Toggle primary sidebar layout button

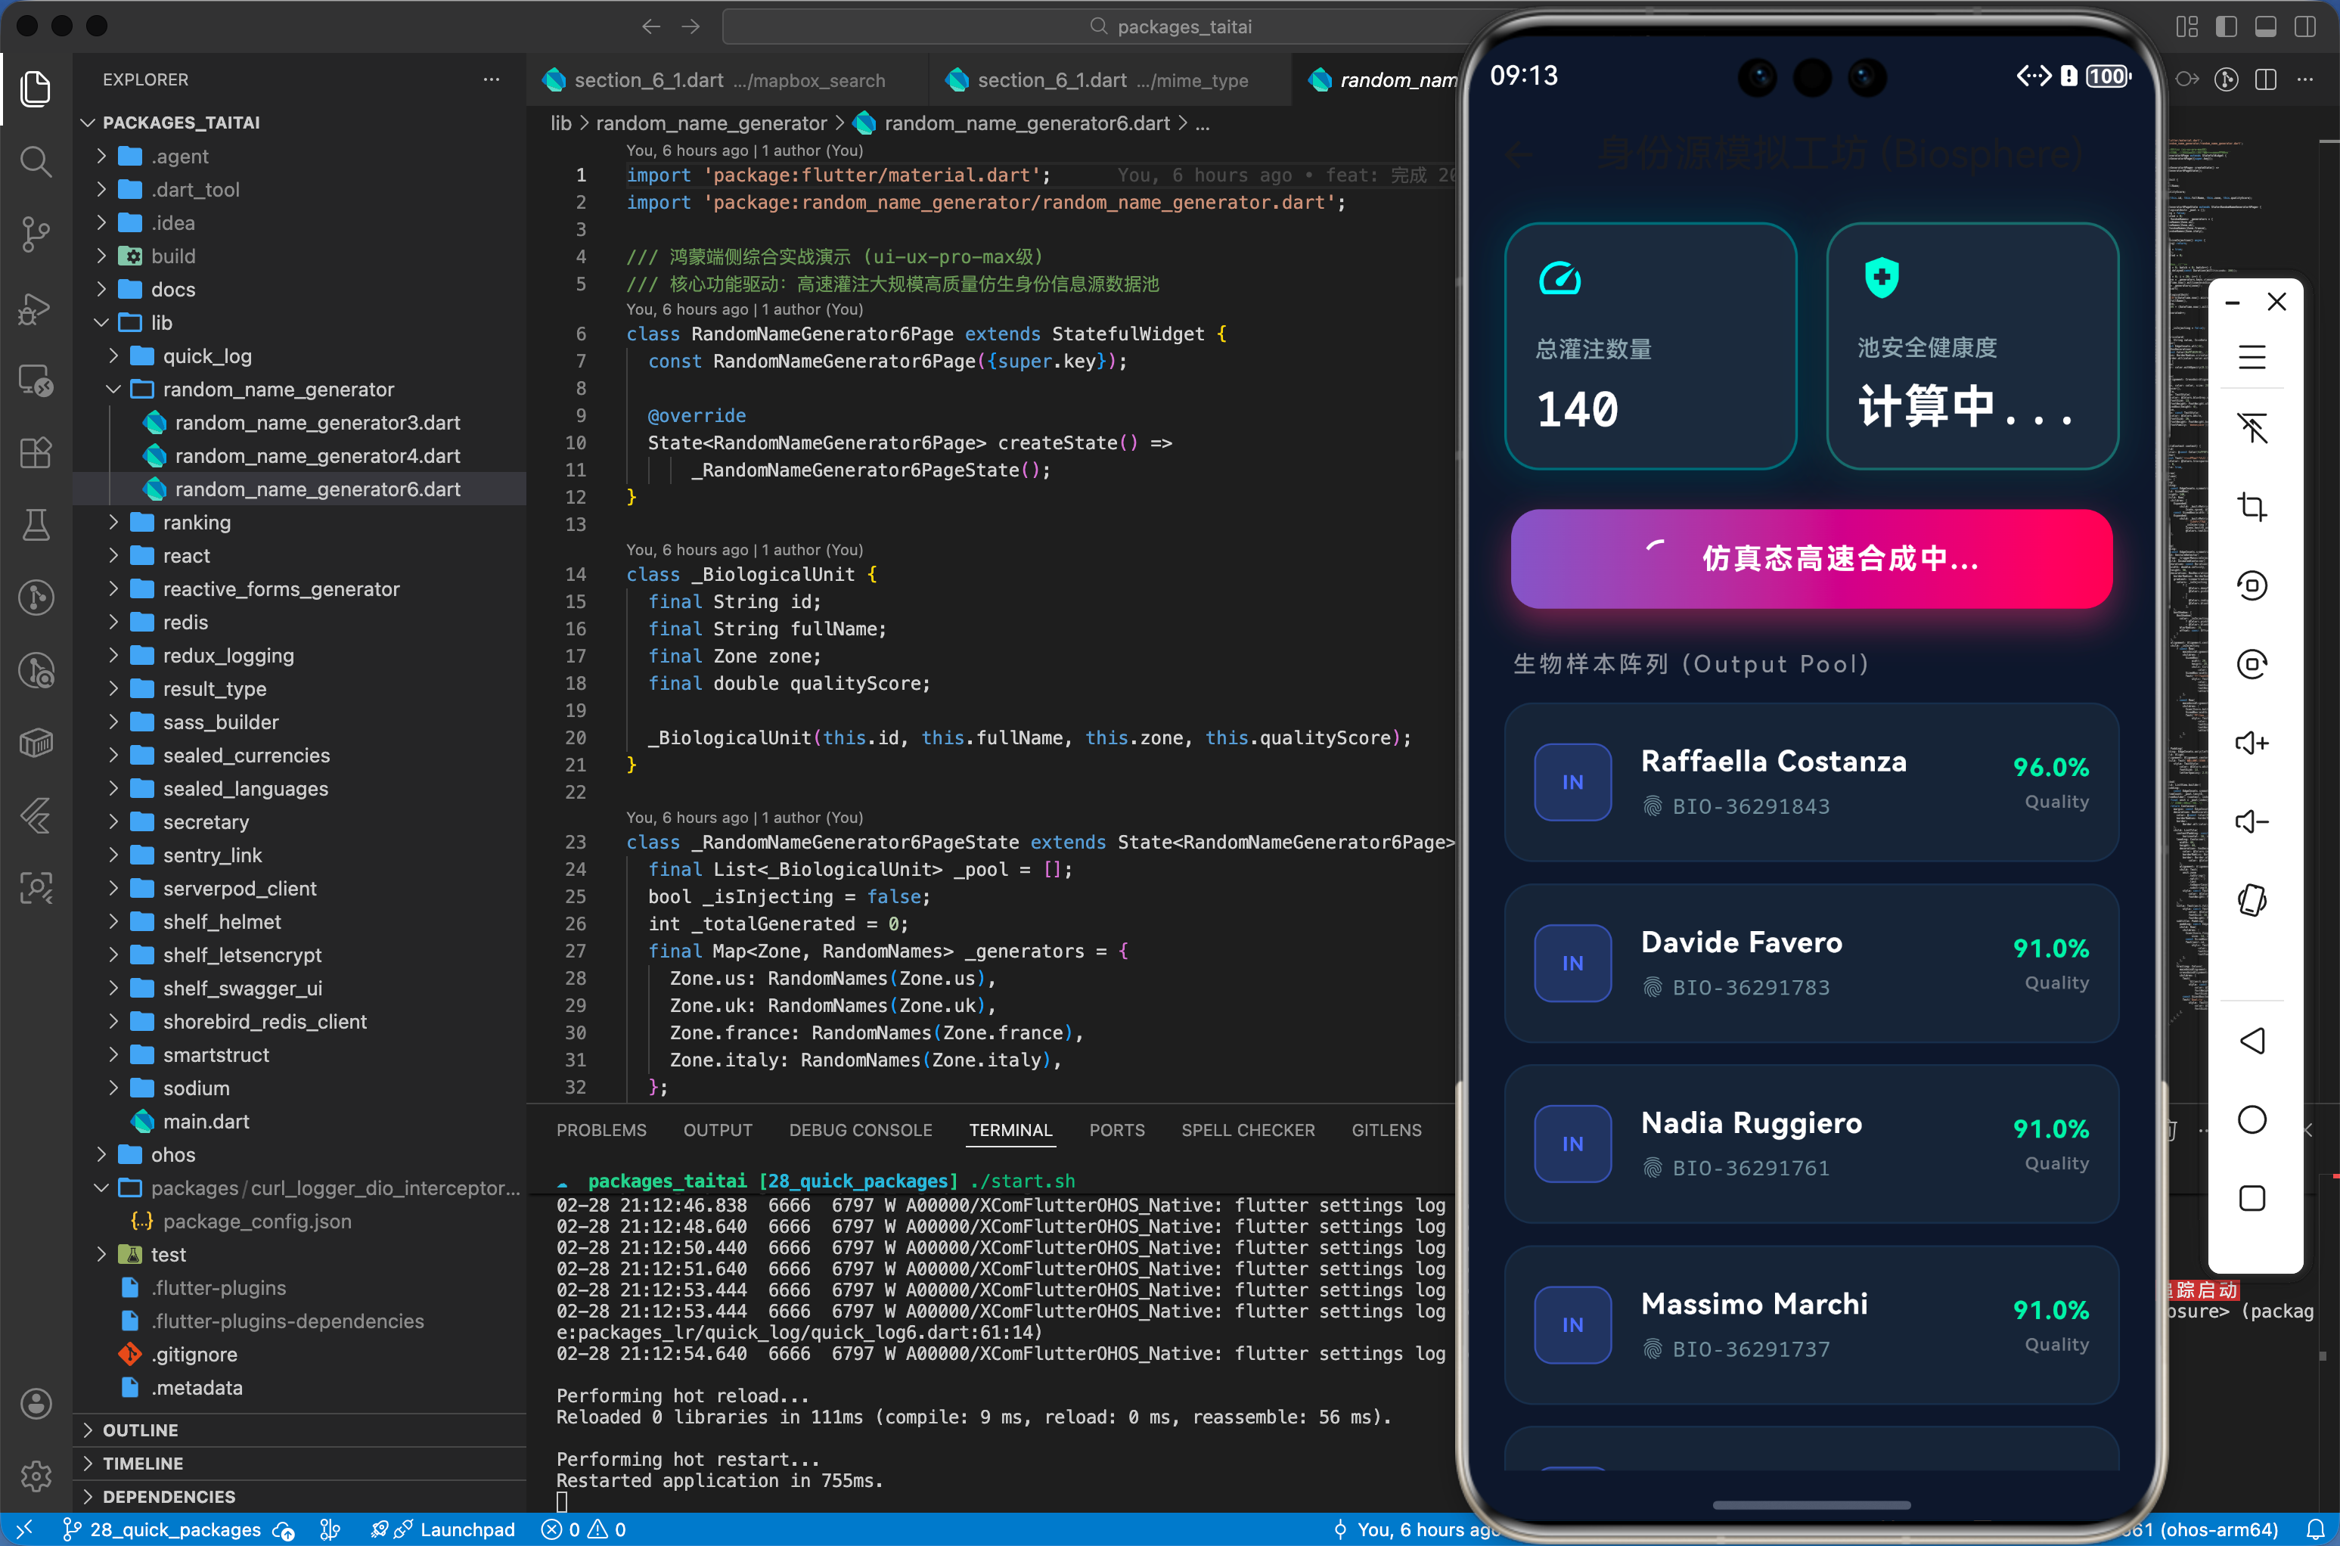point(2226,26)
